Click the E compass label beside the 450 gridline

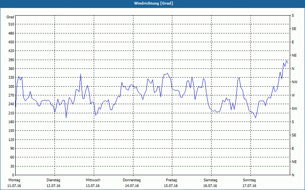tap(293, 42)
